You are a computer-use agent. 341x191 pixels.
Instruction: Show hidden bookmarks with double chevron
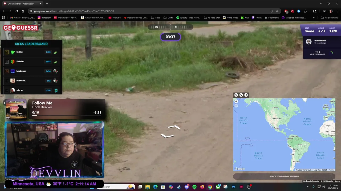(314, 18)
